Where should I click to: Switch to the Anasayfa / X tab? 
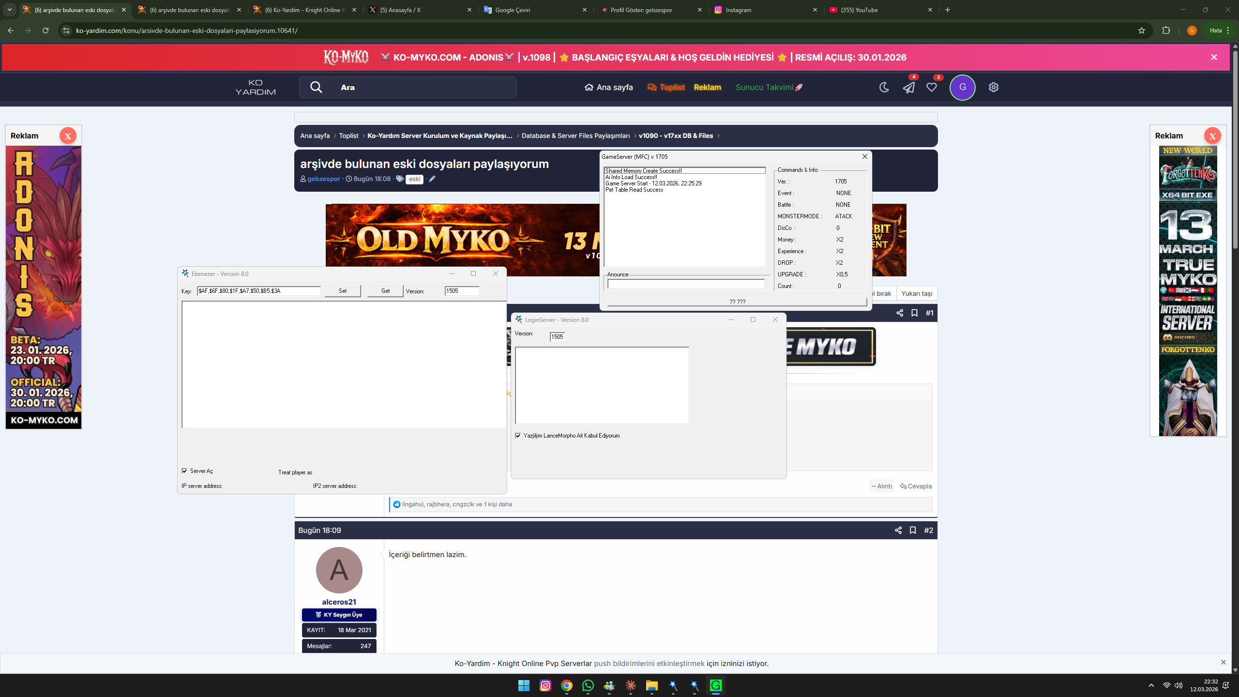coord(419,10)
